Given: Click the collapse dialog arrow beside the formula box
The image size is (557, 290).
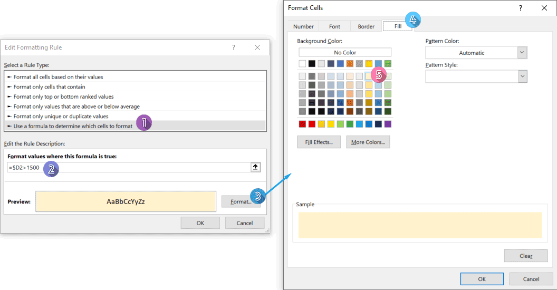Looking at the screenshot, I should [256, 167].
